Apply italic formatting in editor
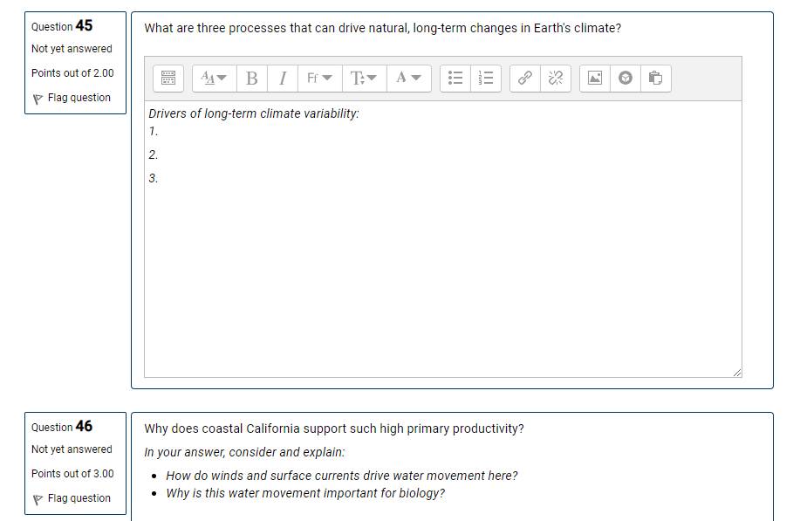The image size is (800, 521). [283, 78]
